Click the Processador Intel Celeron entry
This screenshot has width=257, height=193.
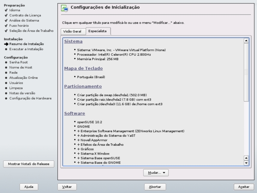point(114,54)
